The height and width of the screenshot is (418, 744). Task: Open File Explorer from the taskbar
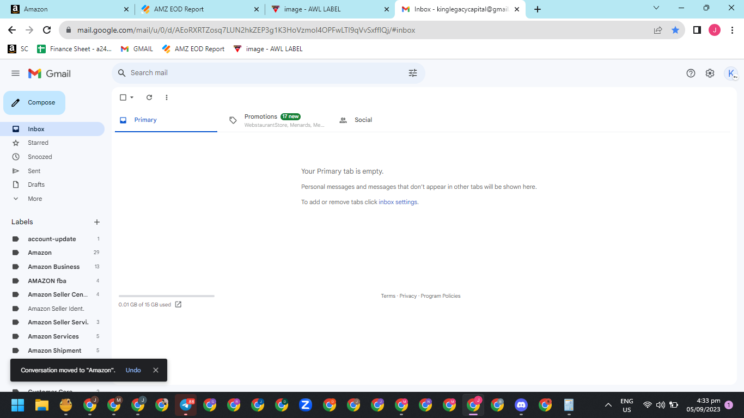(42, 405)
